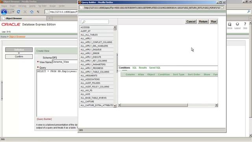
Task: Switch to the Conditions tab
Action: coord(124,68)
